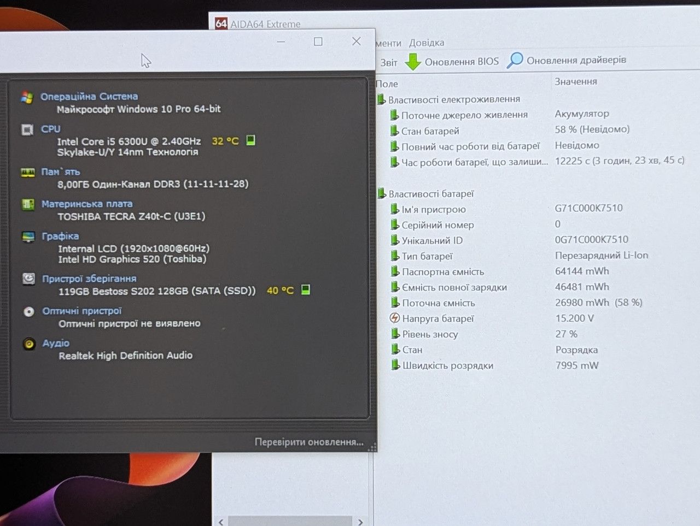Screen dimensions: 700x526
Task: Click the AIDA64 Extreme title bar logo
Action: click(221, 23)
